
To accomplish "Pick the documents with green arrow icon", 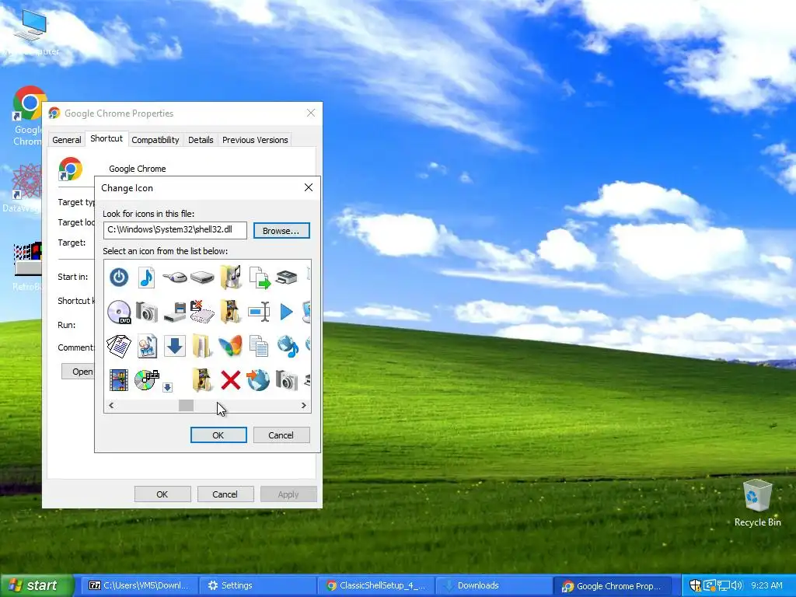I will pyautogui.click(x=260, y=278).
